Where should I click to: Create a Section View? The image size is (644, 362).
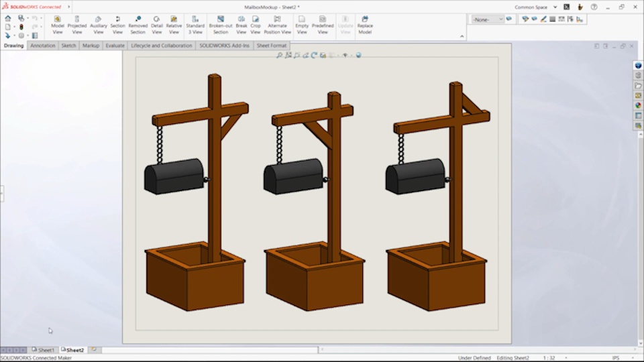(117, 25)
